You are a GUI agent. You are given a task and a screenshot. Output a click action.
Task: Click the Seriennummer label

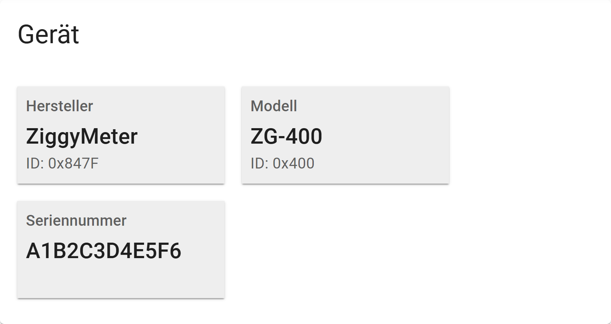pos(76,220)
